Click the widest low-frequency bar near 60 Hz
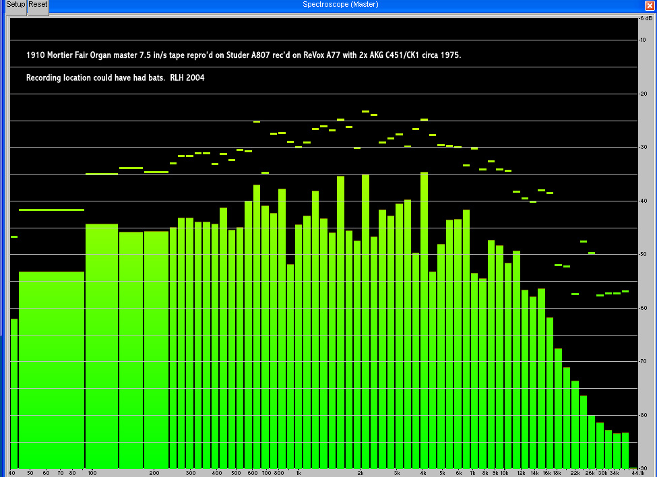657x477 pixels. [x=51, y=370]
